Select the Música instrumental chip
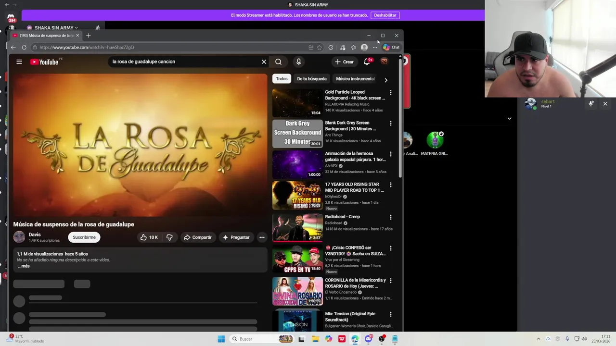 pyautogui.click(x=355, y=79)
